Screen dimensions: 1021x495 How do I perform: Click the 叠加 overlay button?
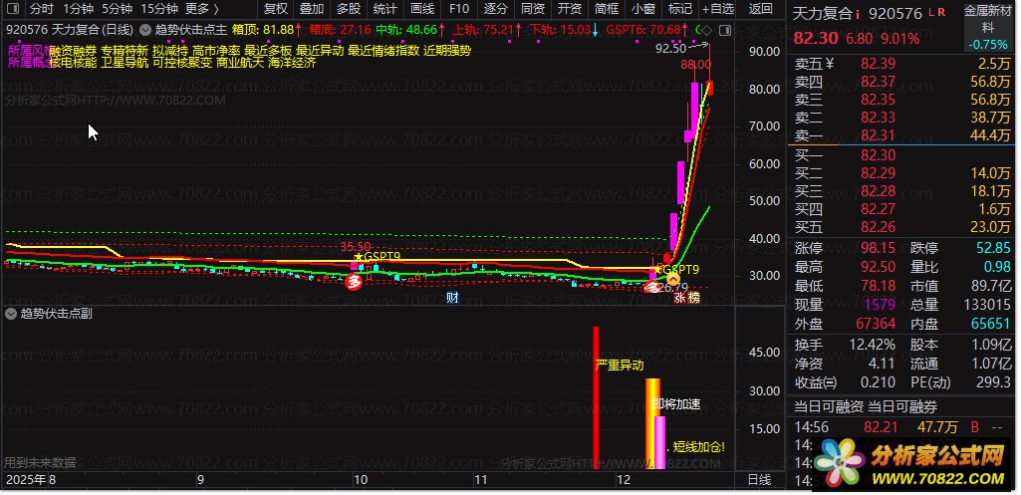(x=312, y=9)
